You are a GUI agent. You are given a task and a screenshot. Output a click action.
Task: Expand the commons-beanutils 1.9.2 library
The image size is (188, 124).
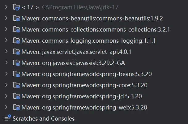point(6,19)
